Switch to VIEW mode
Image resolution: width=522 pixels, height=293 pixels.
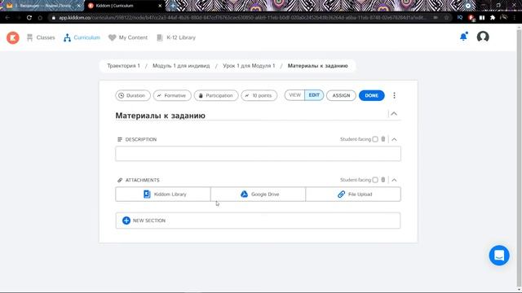coord(294,95)
